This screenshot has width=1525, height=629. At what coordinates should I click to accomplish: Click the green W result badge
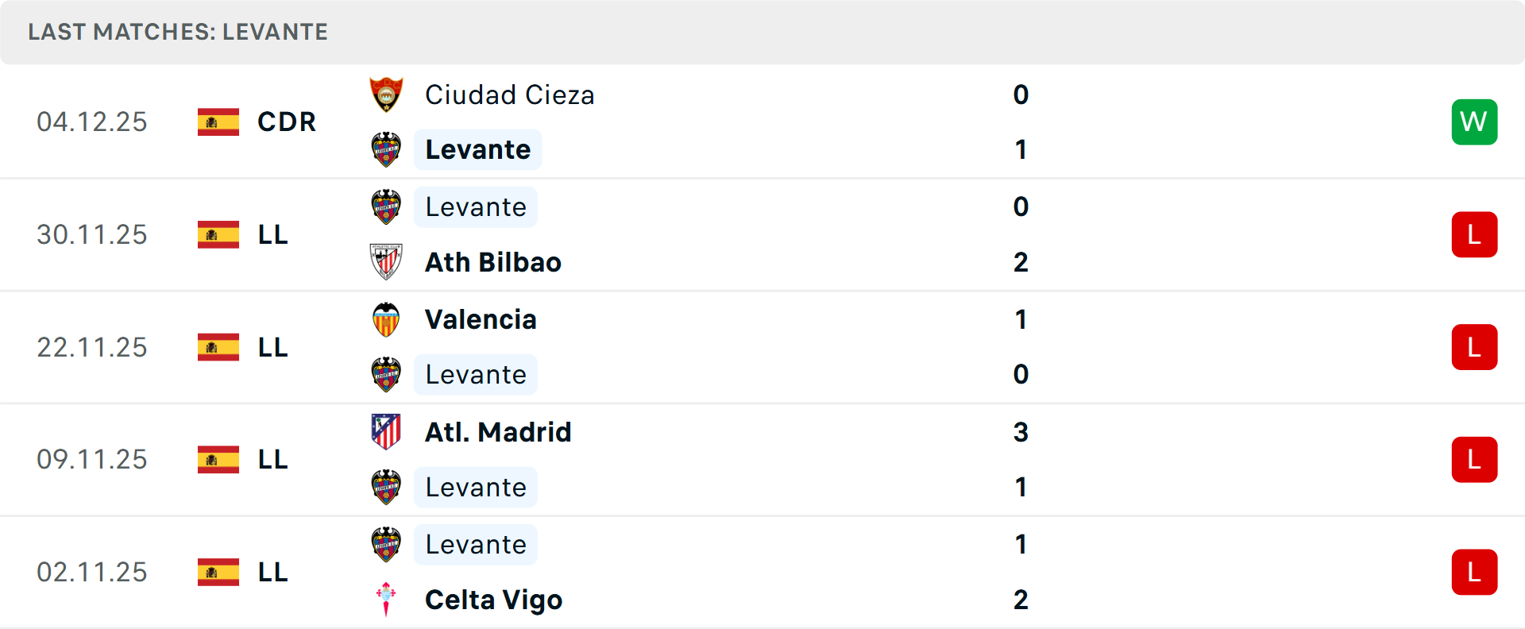click(1474, 122)
